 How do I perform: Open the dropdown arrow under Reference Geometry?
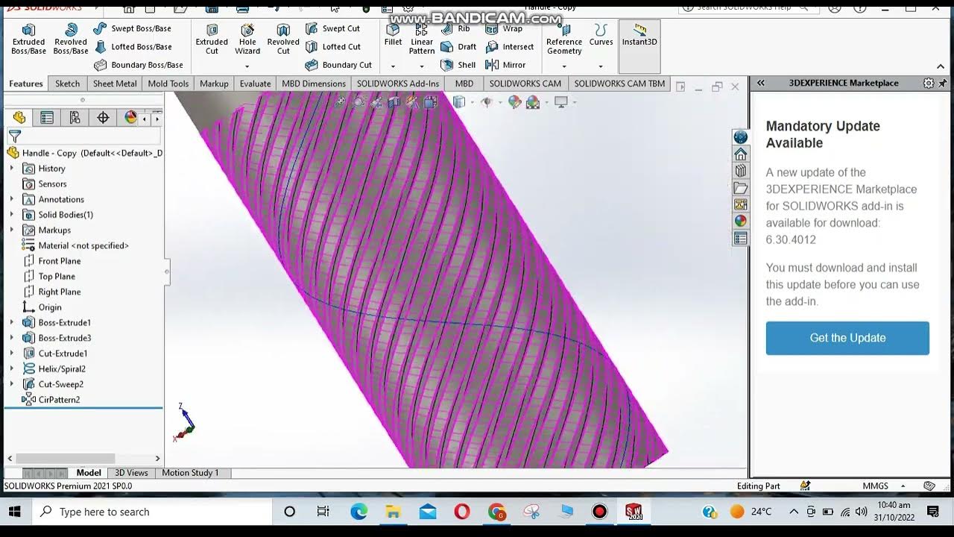[x=564, y=66]
